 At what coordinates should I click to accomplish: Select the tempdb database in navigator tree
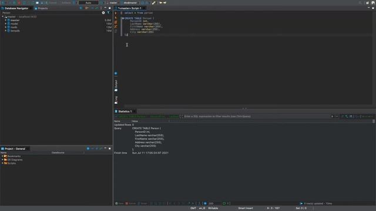point(15,30)
